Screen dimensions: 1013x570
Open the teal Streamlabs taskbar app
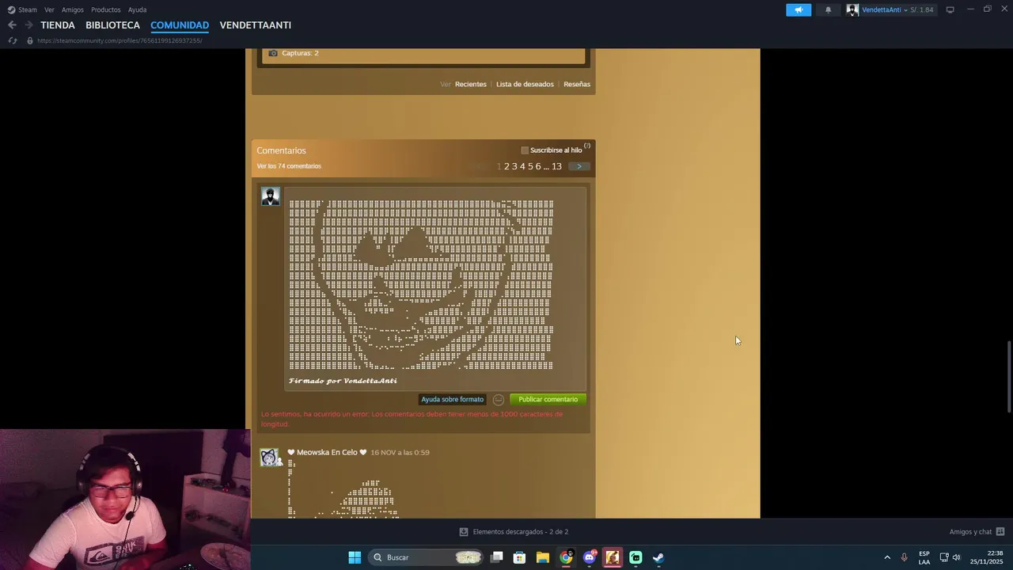point(635,557)
